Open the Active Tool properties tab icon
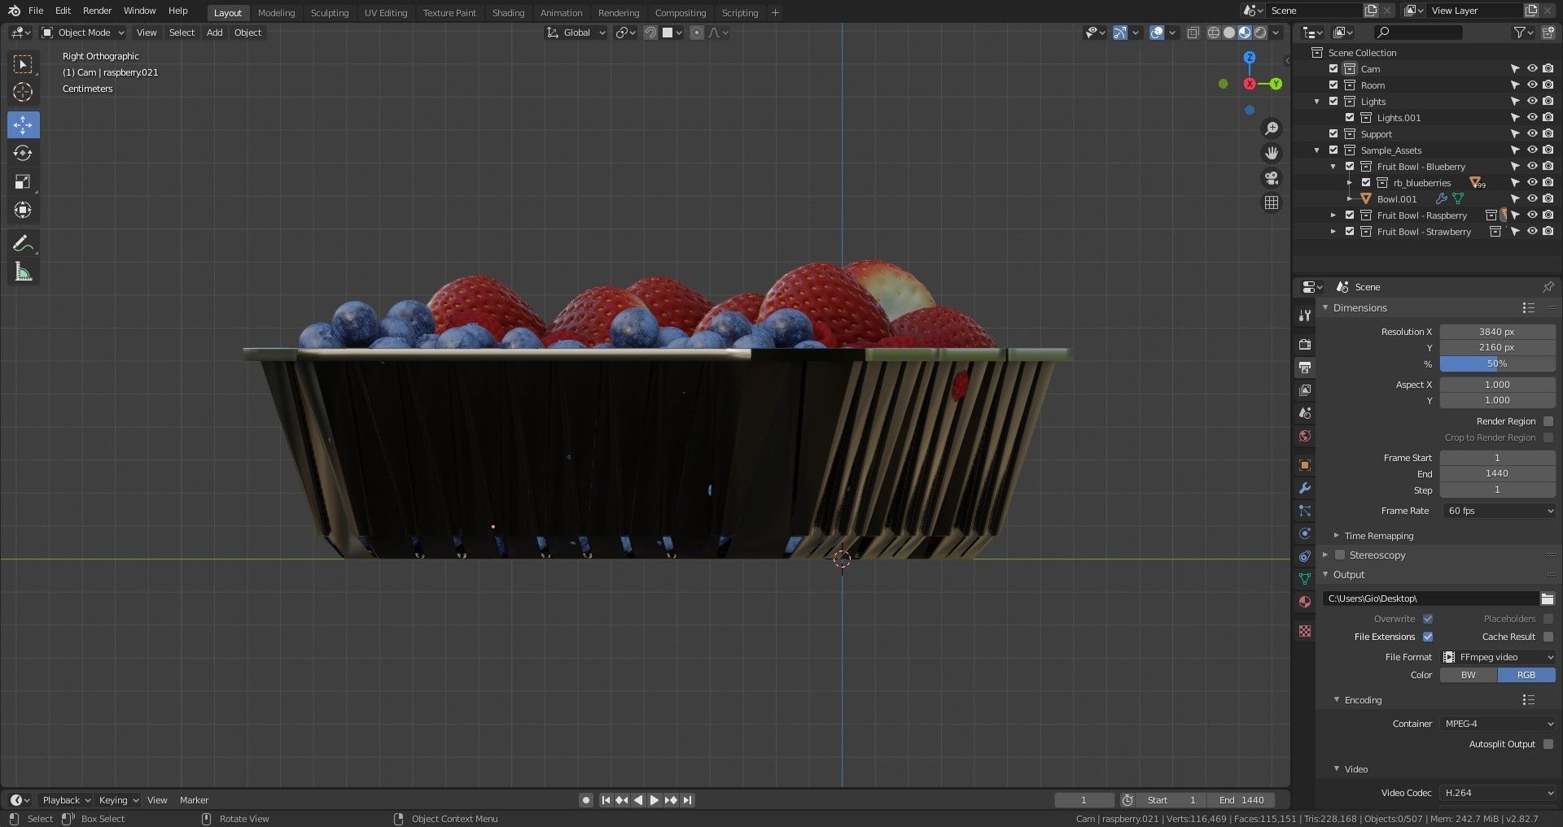 [x=1305, y=315]
